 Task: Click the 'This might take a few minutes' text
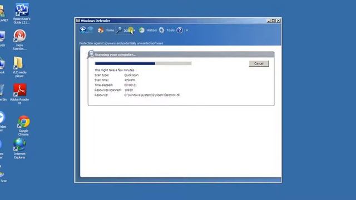click(115, 70)
